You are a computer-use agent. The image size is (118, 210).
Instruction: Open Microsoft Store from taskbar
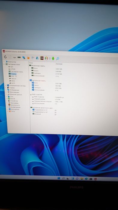(91, 179)
